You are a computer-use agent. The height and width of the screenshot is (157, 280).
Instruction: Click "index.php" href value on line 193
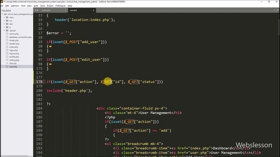point(199,148)
